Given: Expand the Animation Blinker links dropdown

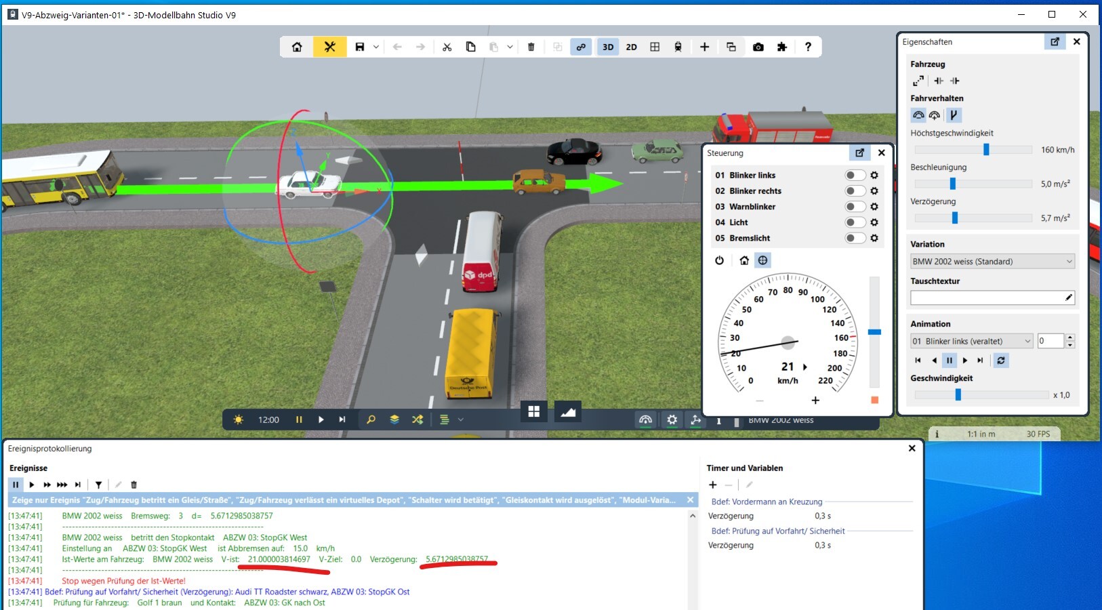Looking at the screenshot, I should [971, 341].
